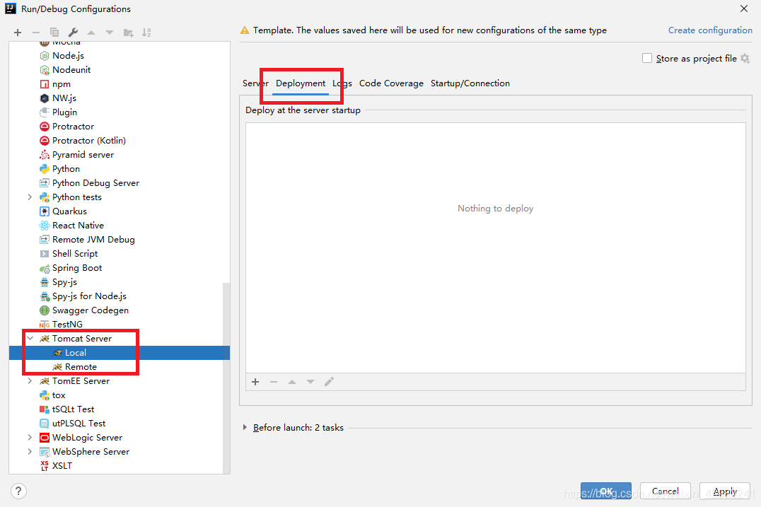761x507 pixels.
Task: Copy configuration toolbar icon
Action: [54, 33]
